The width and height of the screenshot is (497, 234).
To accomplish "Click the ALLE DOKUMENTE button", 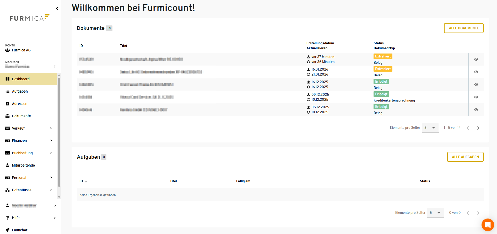I will point(463,28).
